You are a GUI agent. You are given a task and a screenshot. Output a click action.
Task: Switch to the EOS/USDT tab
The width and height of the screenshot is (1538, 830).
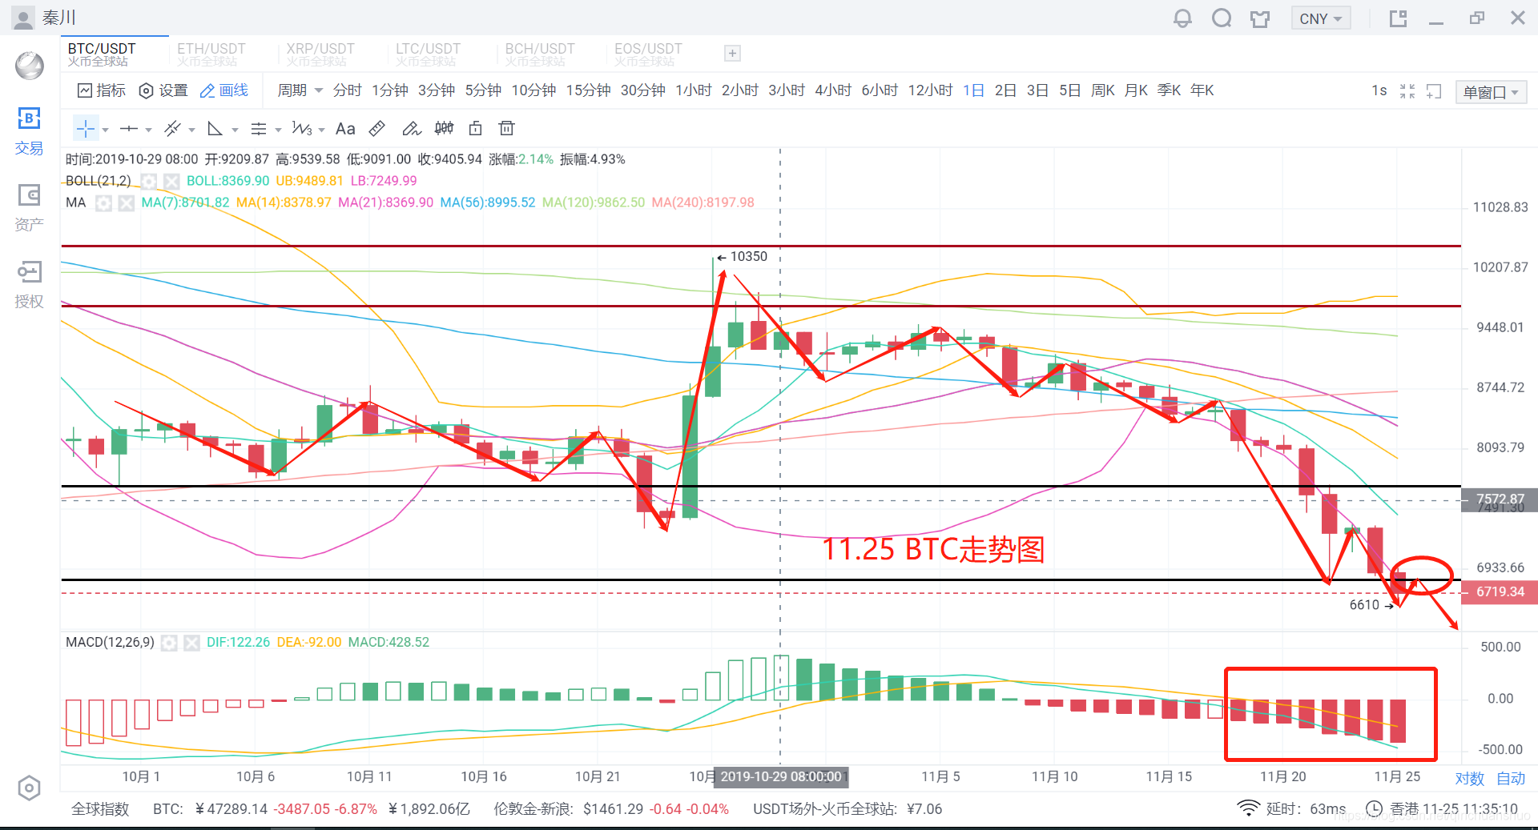pos(649,54)
